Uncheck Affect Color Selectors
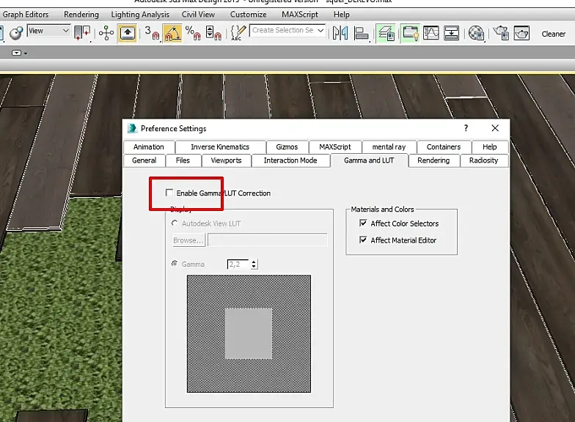Screen dimensions: 575x422 tap(363, 223)
